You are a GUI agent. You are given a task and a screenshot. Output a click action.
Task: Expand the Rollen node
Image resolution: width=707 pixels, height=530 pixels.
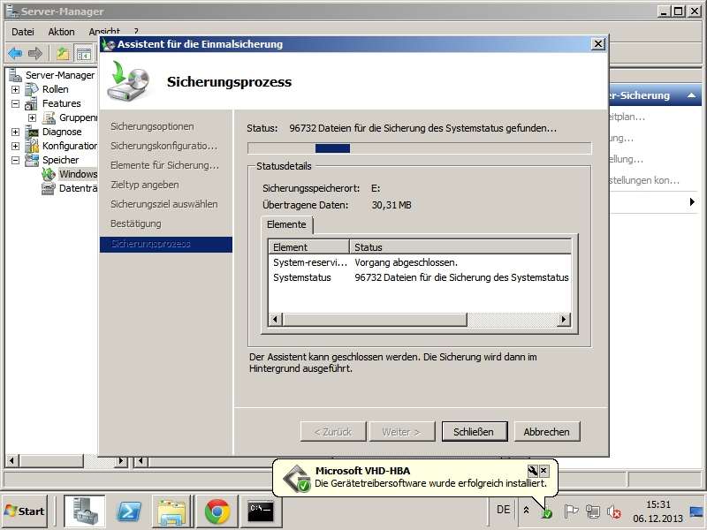[x=15, y=89]
